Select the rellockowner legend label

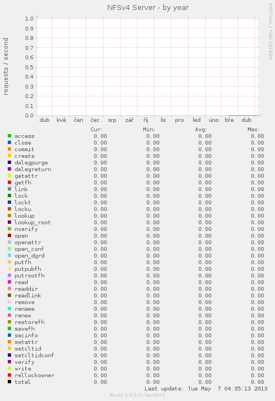pyautogui.click(x=34, y=376)
